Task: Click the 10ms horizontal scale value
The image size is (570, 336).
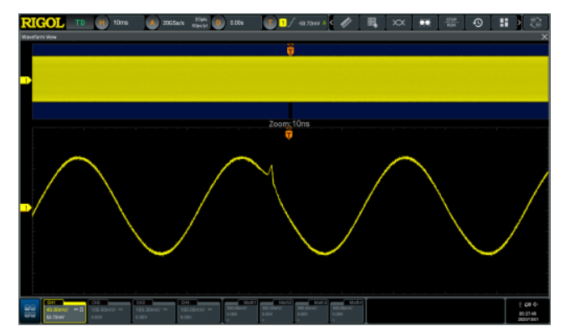Action: [x=121, y=23]
